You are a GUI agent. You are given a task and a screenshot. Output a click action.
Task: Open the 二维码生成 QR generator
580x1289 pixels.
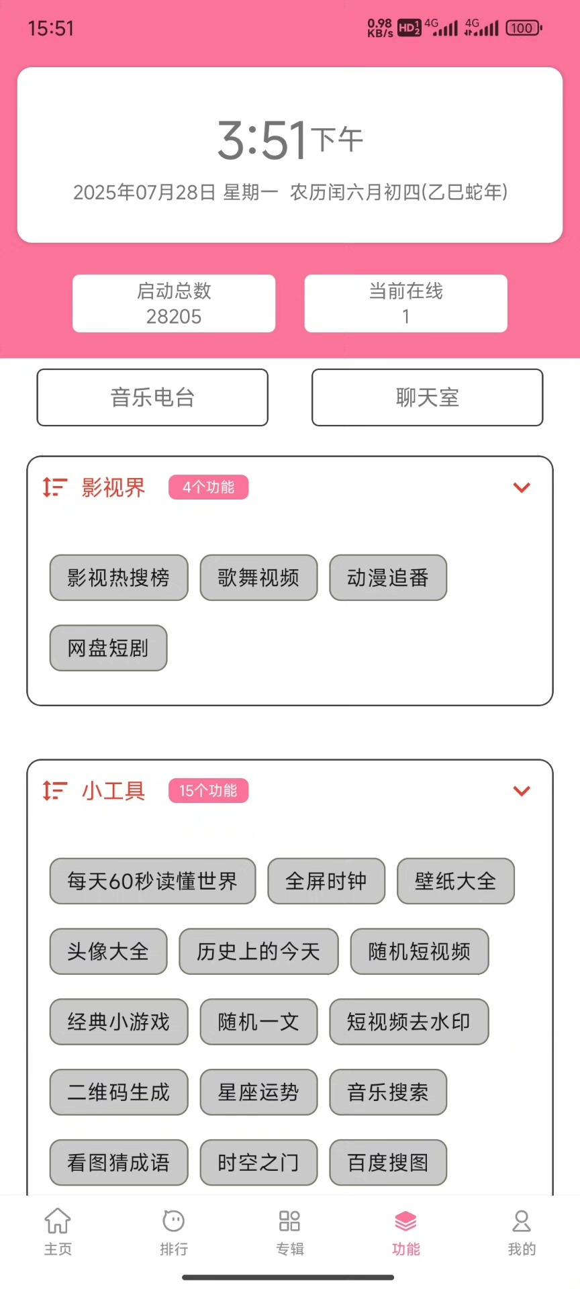pos(119,1092)
